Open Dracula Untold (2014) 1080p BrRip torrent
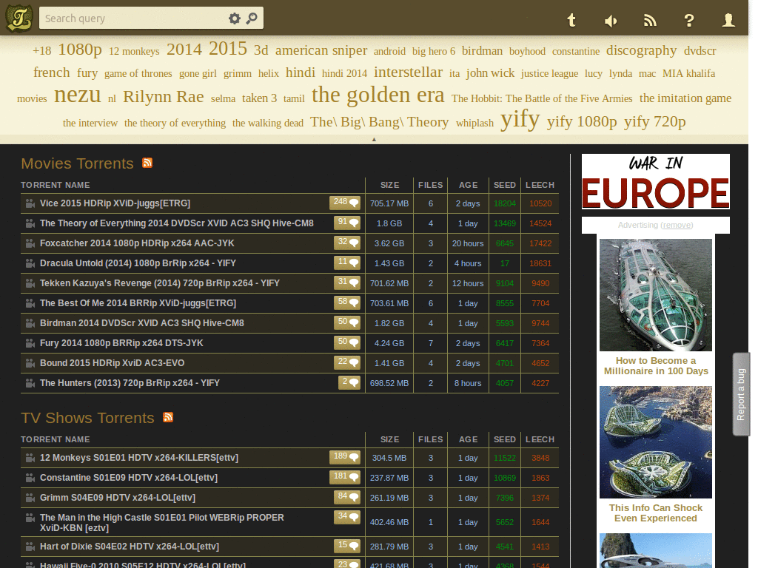Viewport: 758px width, 568px height. coord(138,263)
